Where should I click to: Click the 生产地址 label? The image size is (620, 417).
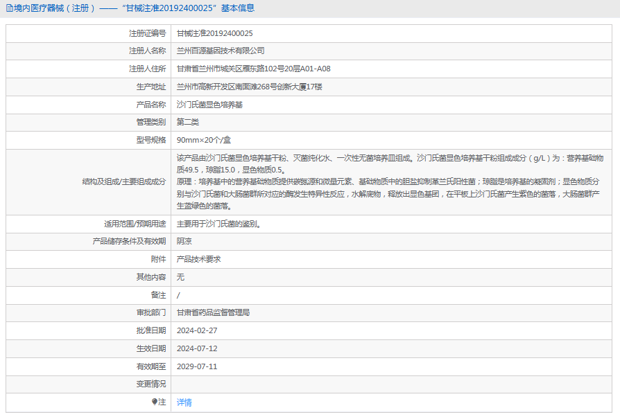click(x=151, y=87)
